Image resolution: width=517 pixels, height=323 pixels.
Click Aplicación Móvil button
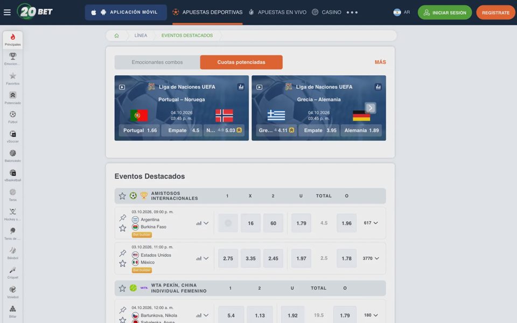tap(125, 12)
